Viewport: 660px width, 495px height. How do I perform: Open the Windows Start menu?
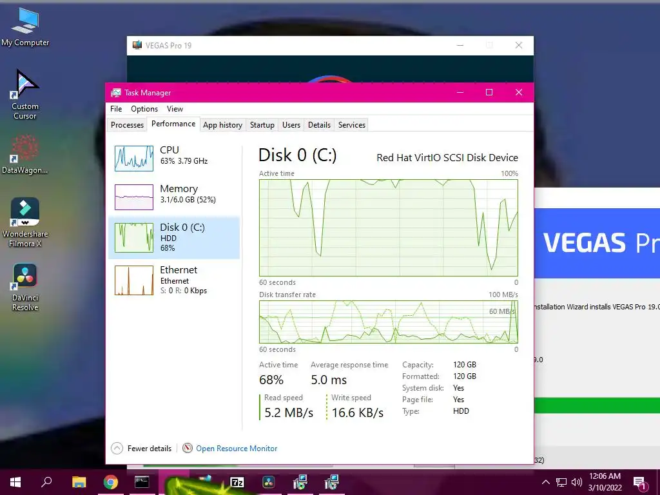click(15, 482)
